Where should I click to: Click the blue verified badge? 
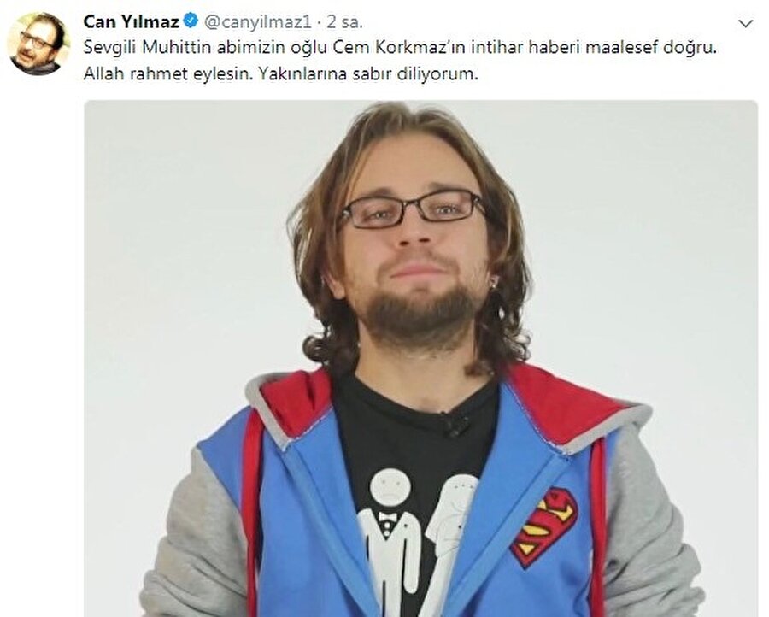(x=191, y=21)
